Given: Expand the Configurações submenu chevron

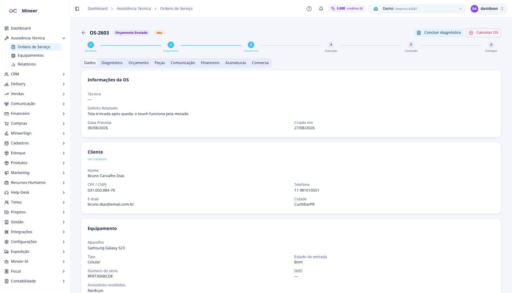Looking at the screenshot, I should (64, 242).
